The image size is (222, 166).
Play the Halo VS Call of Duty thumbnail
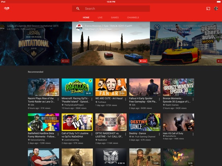point(179,122)
